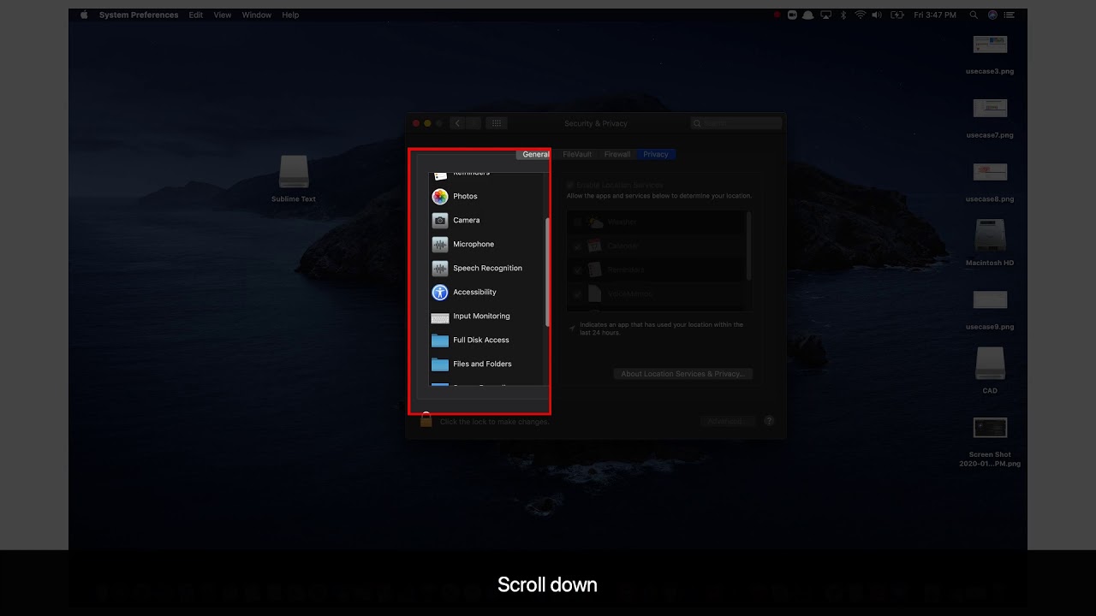Open the Accessibility icon entry

(x=440, y=293)
